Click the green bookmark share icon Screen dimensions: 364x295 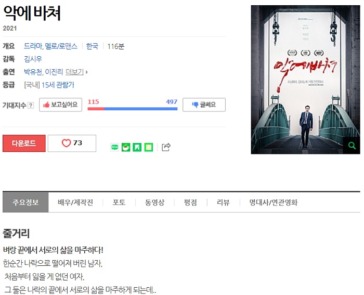click(137, 147)
